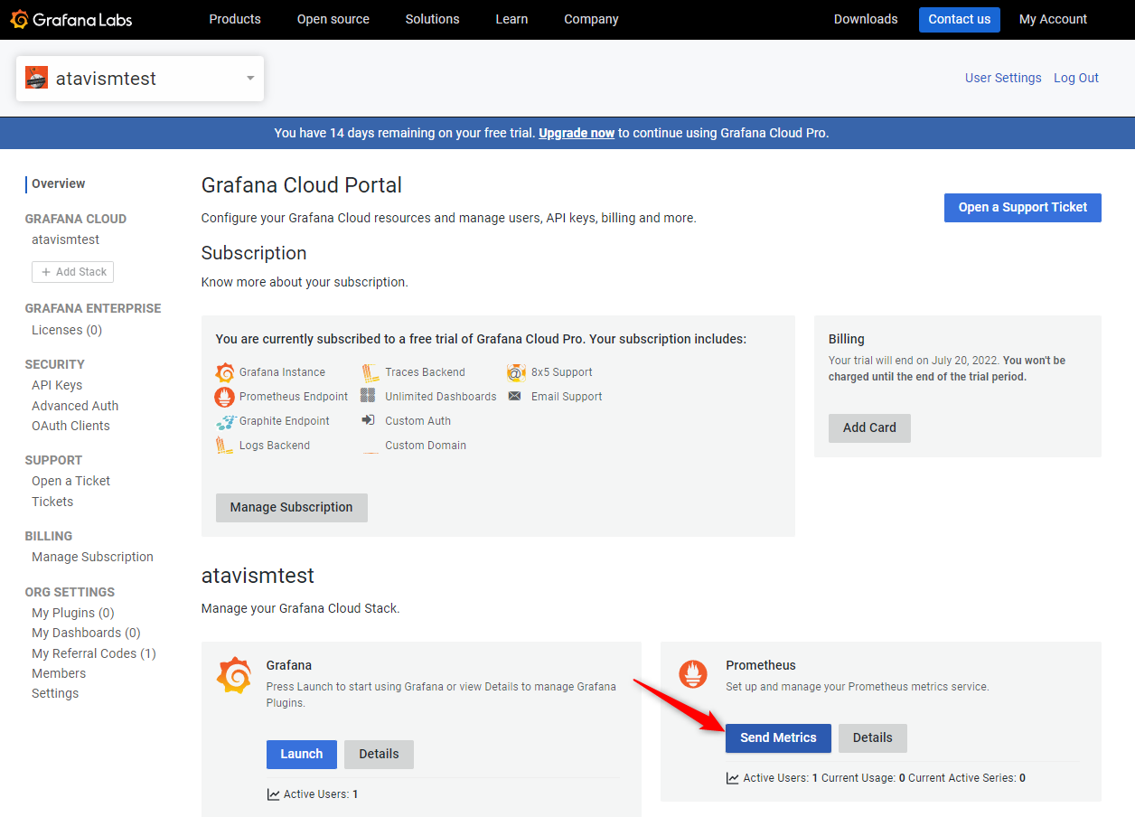Click the Add Card billing button
Image resolution: width=1135 pixels, height=817 pixels.
(x=869, y=427)
